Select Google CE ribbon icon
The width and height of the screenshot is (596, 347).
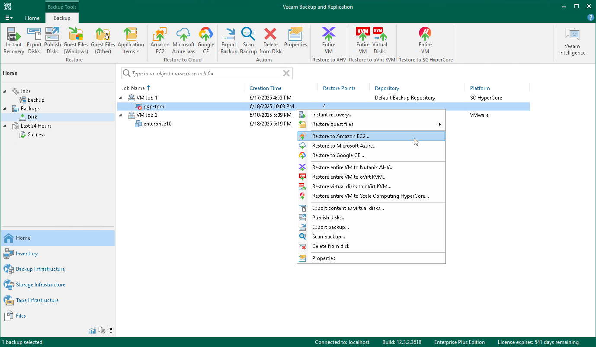tap(206, 40)
